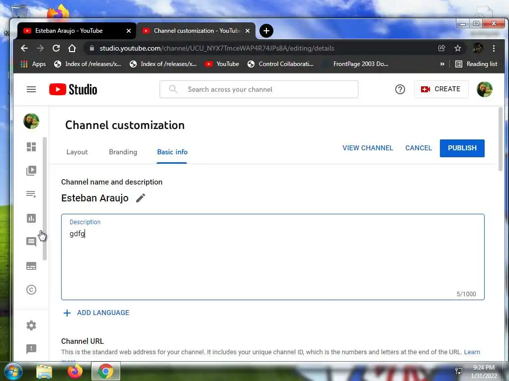
Task: Open Firefox from the taskbar
Action: [75, 371]
